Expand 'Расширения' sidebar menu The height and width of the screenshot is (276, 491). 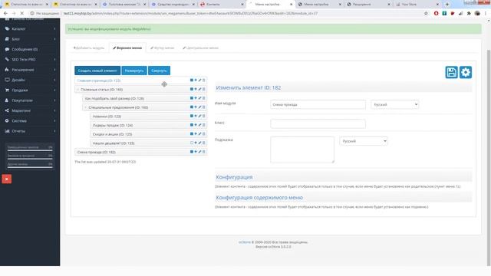[x=30, y=70]
